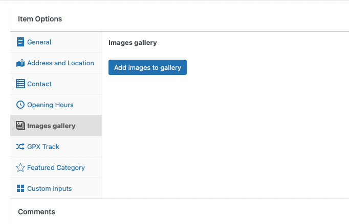Click the Opening Hours clock icon

pyautogui.click(x=20, y=105)
